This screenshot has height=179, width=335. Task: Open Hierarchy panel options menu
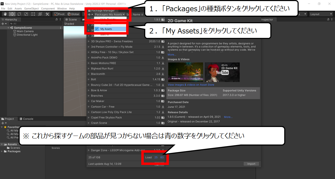[61, 20]
